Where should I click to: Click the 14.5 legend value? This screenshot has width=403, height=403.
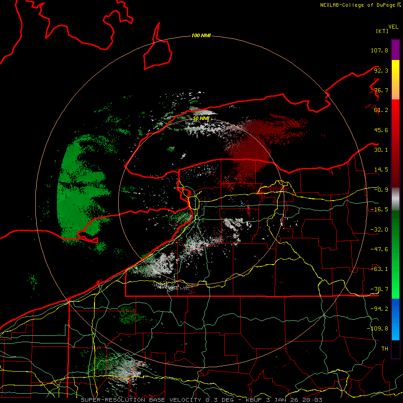381,170
